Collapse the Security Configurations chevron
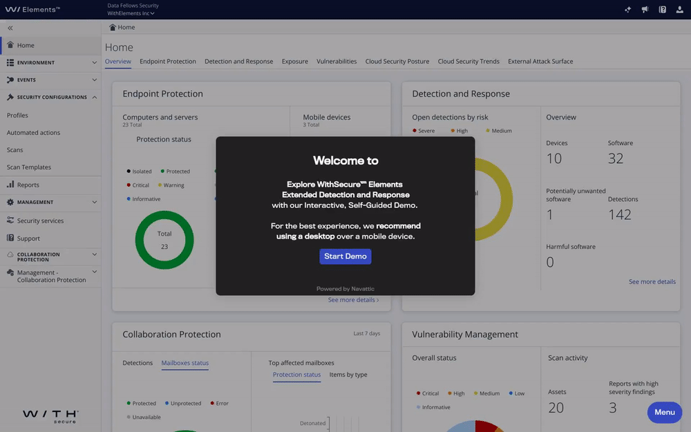Screen dimensions: 691x432 (94, 97)
